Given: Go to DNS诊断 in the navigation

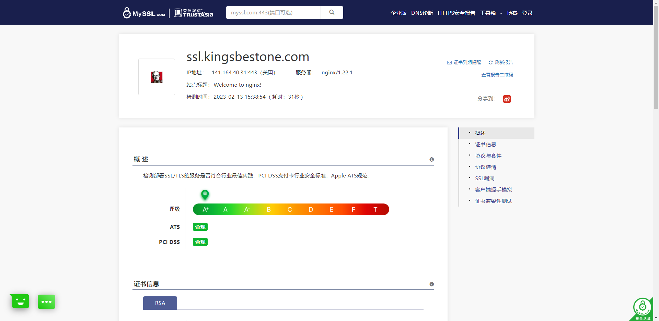Looking at the screenshot, I should pyautogui.click(x=422, y=13).
